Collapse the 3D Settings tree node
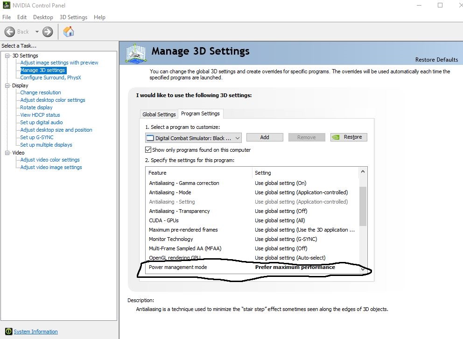The image size is (463, 339). (7, 56)
